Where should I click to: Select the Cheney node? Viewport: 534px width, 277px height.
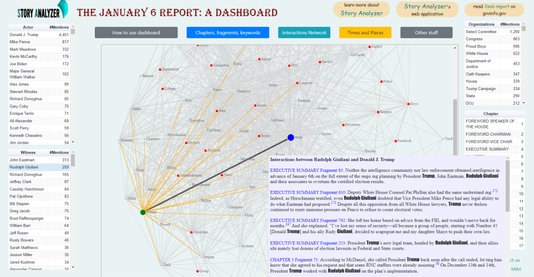(x=319, y=134)
